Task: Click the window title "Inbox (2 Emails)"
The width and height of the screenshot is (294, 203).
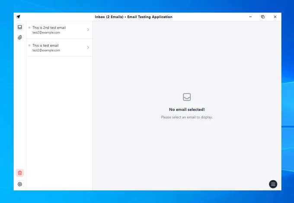Action: [x=109, y=17]
